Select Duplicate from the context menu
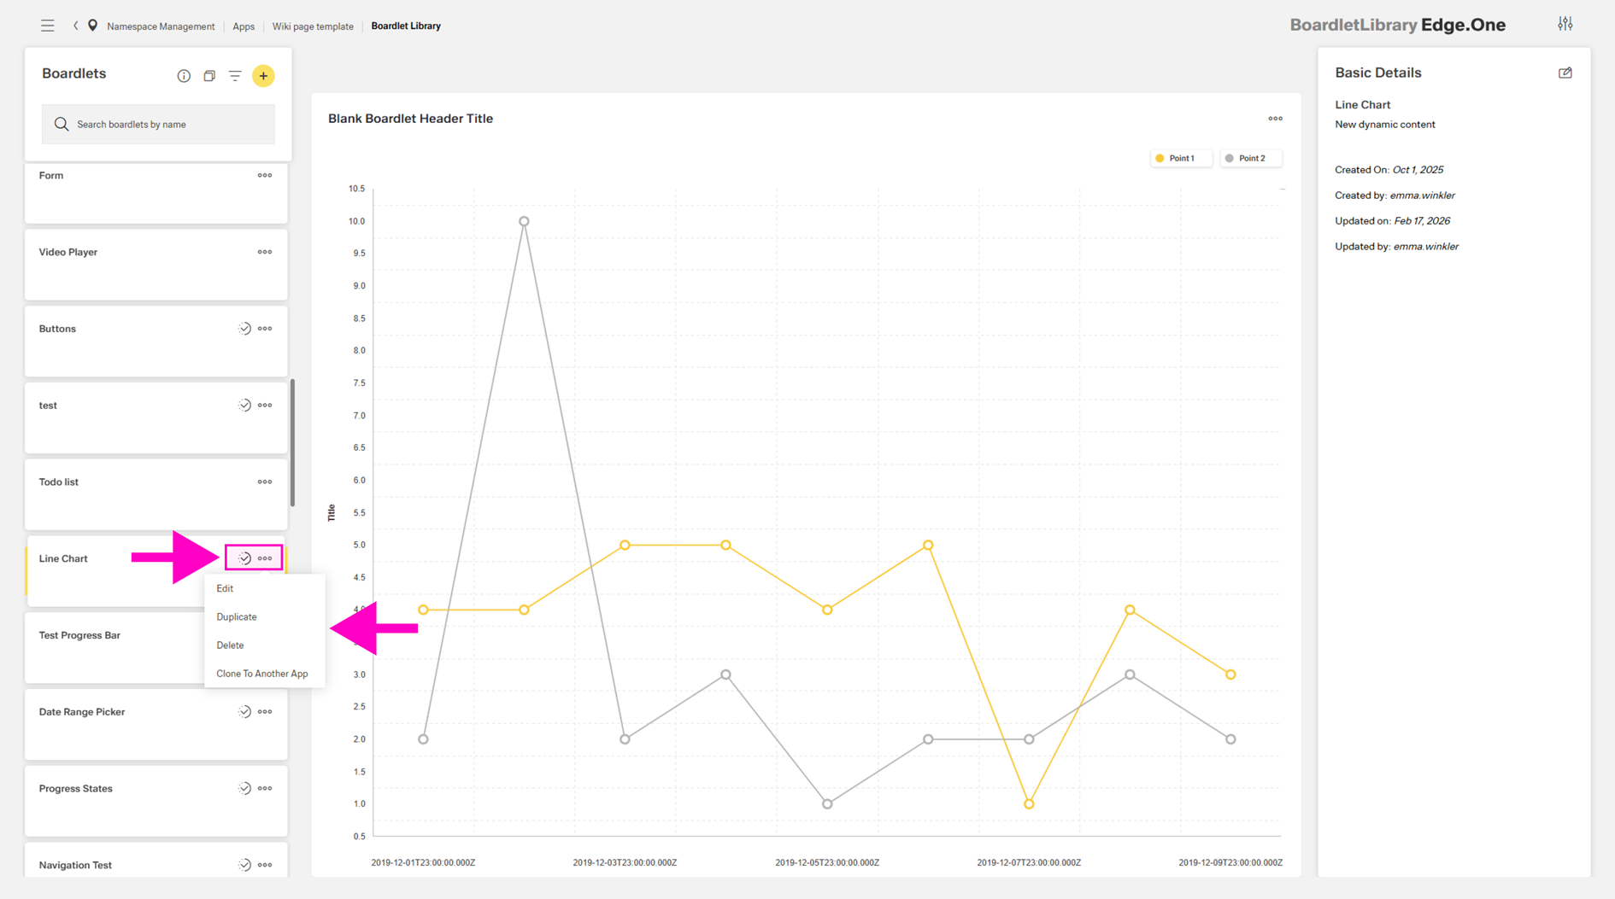The width and height of the screenshot is (1615, 899). 237,616
